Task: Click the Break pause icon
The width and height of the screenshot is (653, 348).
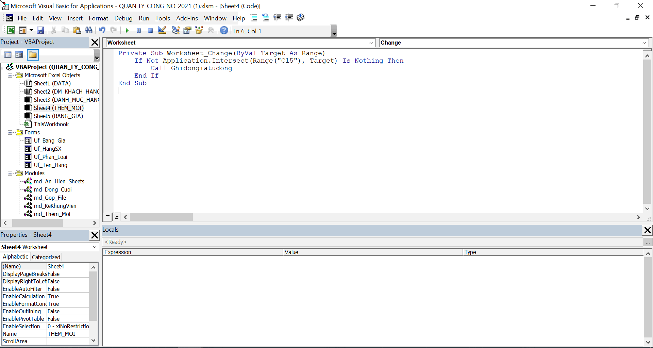Action: 139,31
